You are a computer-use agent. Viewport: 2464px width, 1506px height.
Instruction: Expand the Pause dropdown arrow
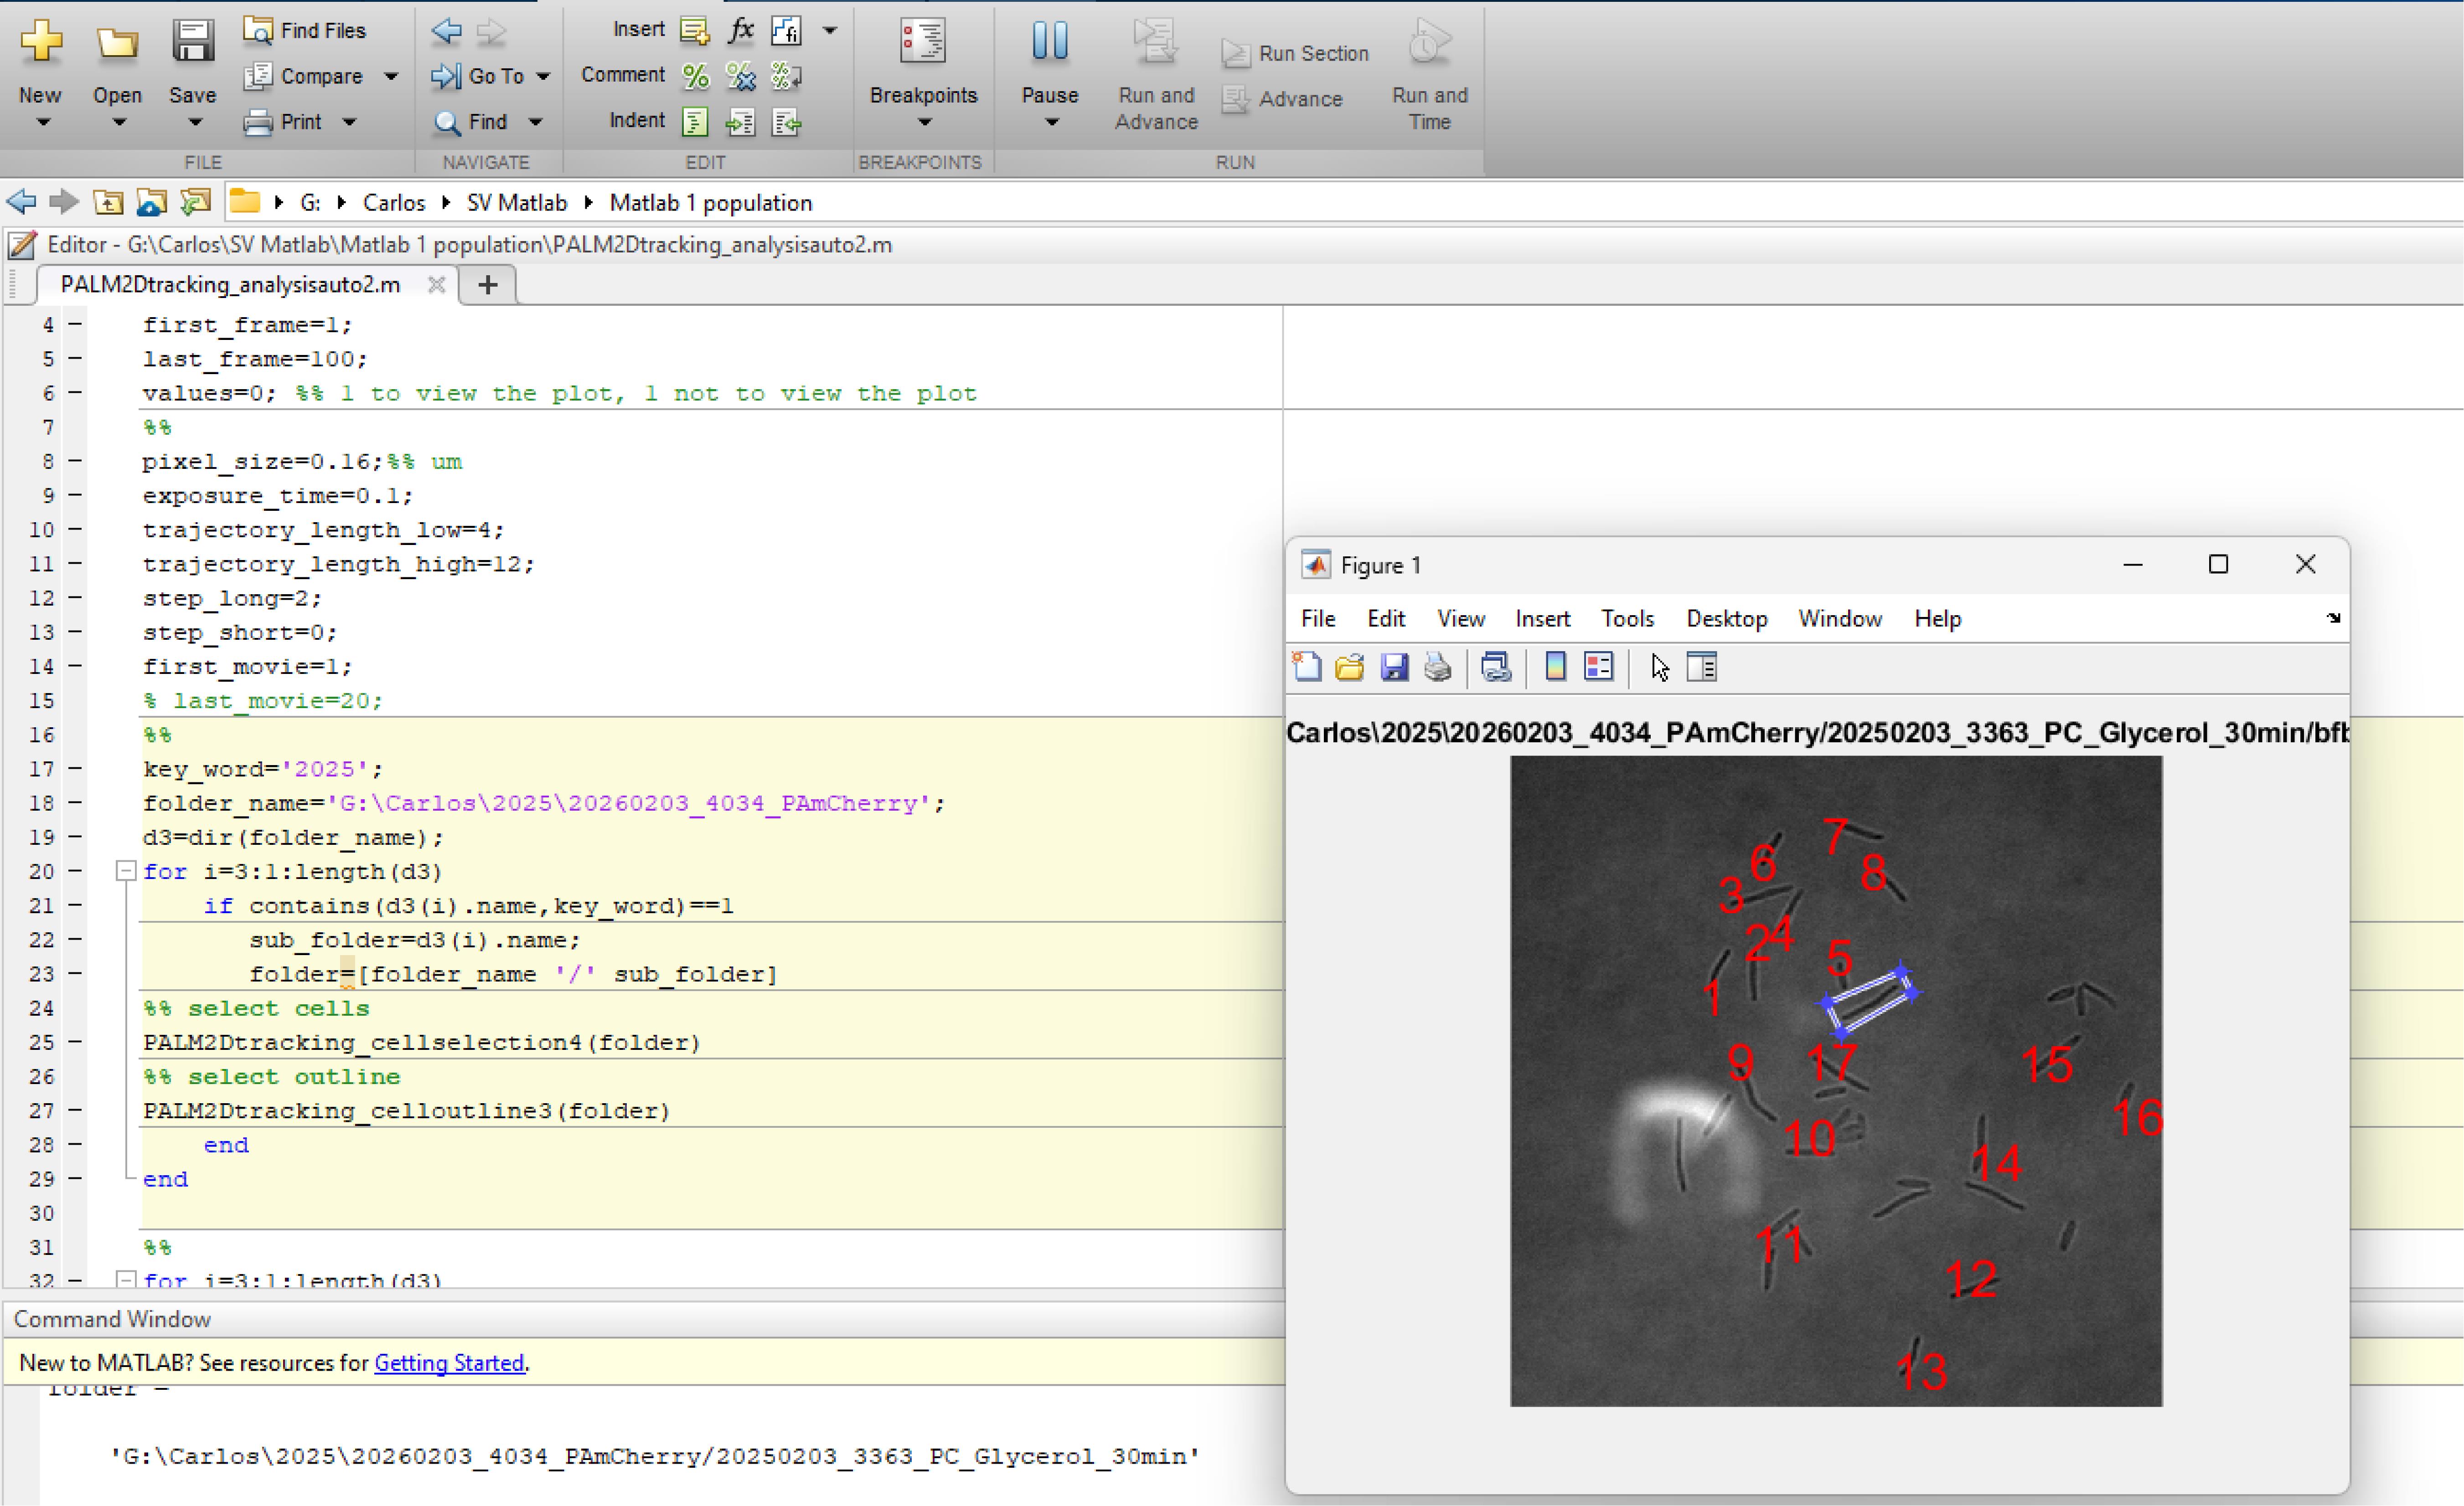[1052, 123]
